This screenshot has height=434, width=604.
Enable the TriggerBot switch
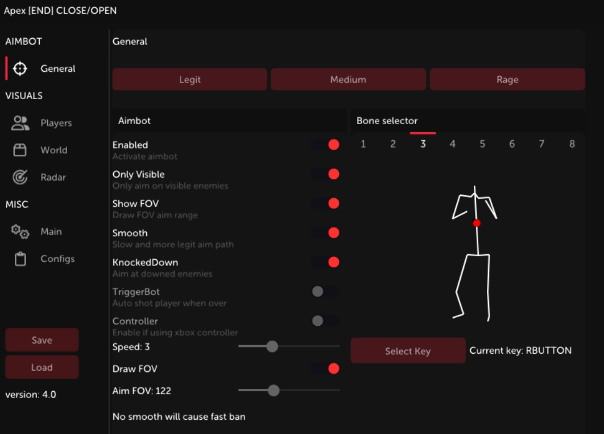click(x=325, y=291)
